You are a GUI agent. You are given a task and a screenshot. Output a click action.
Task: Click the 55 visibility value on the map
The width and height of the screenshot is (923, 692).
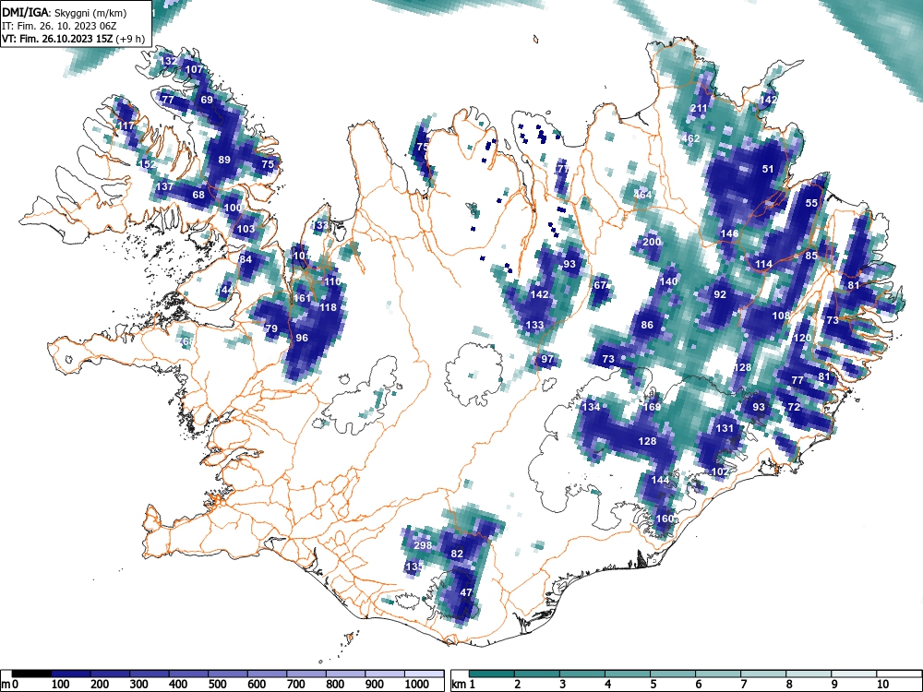[x=811, y=202]
